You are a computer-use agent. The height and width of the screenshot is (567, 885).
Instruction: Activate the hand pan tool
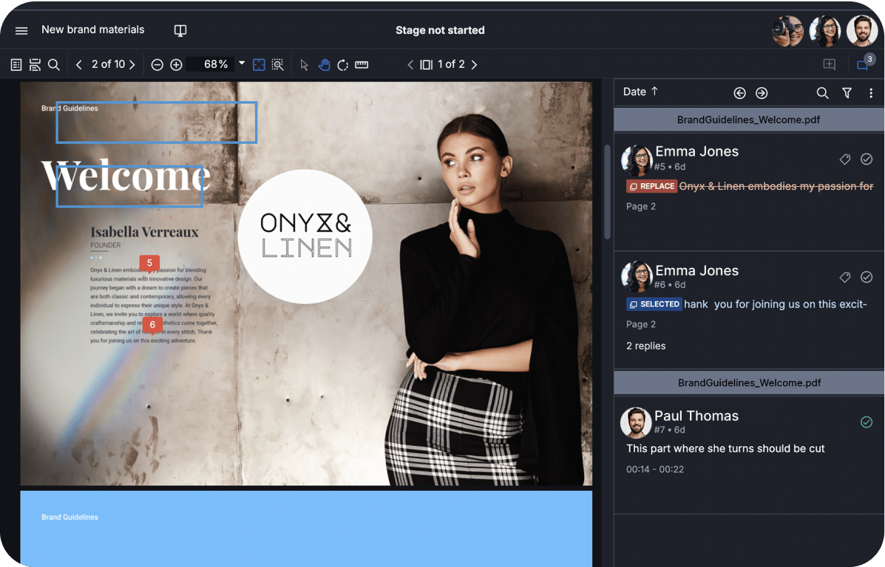(x=324, y=65)
